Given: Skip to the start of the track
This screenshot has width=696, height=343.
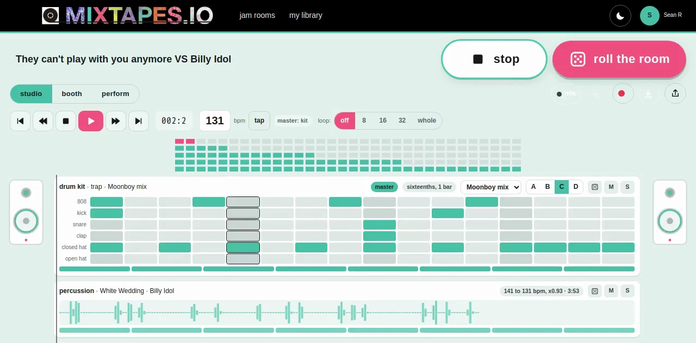Looking at the screenshot, I should pyautogui.click(x=20, y=121).
